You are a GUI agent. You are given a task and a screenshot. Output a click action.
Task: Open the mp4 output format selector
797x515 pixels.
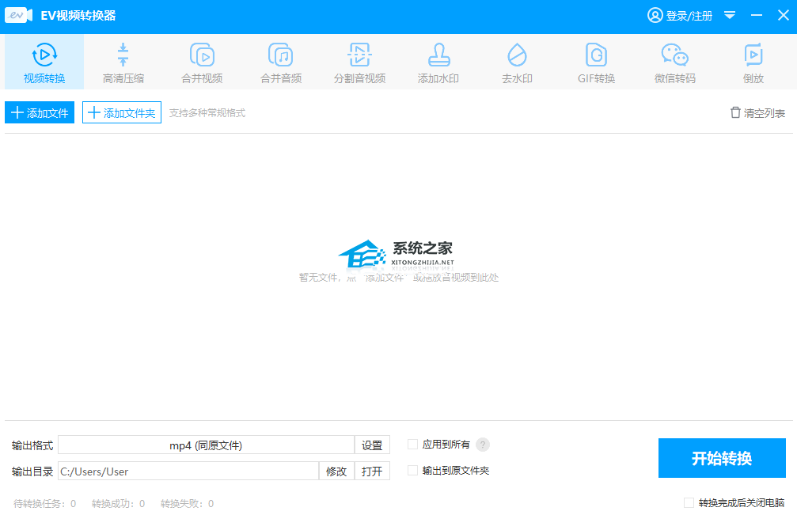[x=206, y=445]
